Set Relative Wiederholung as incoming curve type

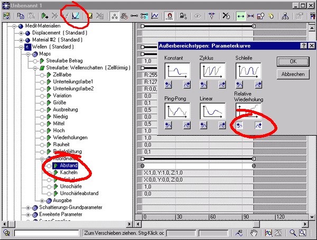click(x=240, y=125)
